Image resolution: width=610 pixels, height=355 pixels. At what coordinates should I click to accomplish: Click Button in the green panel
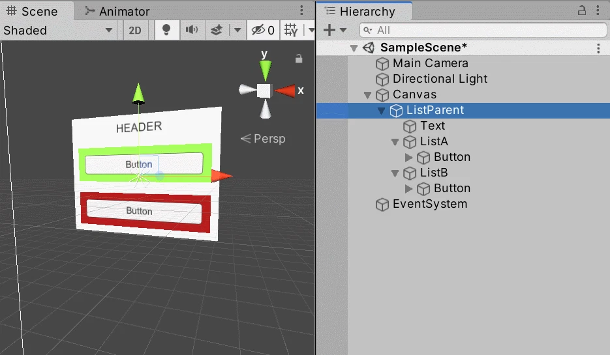coord(144,163)
